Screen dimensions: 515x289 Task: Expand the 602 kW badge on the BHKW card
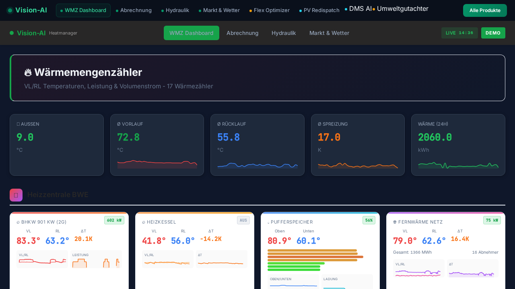click(114, 220)
